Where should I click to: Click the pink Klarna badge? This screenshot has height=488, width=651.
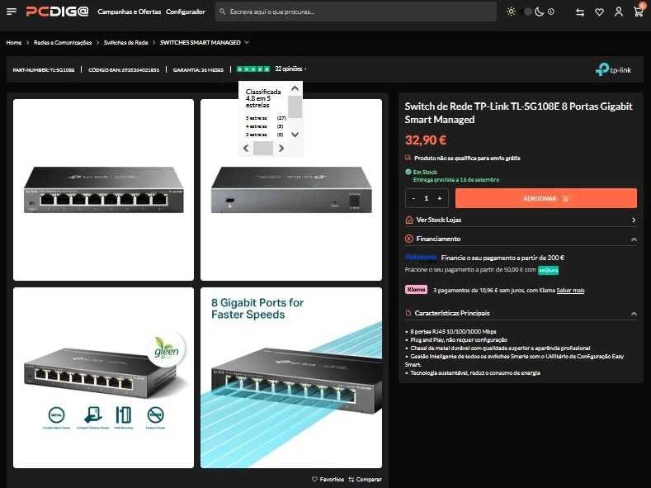[416, 290]
